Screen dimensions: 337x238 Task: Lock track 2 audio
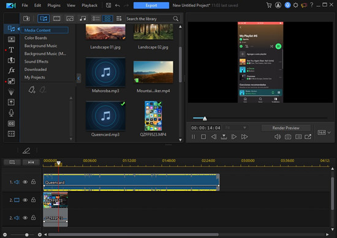(33, 218)
